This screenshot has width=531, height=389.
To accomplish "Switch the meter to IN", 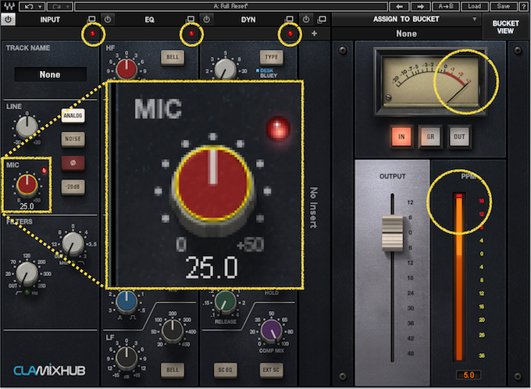I will coord(401,136).
